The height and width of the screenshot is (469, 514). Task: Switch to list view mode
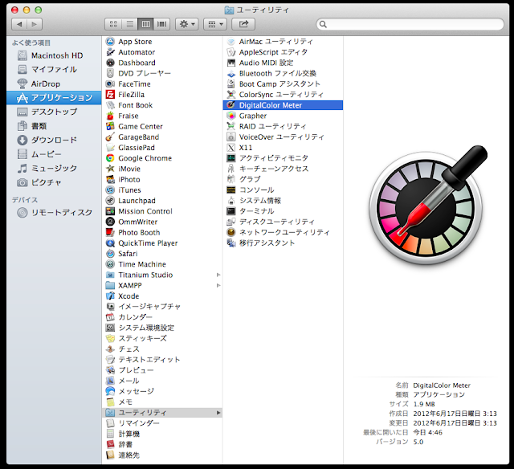[129, 24]
